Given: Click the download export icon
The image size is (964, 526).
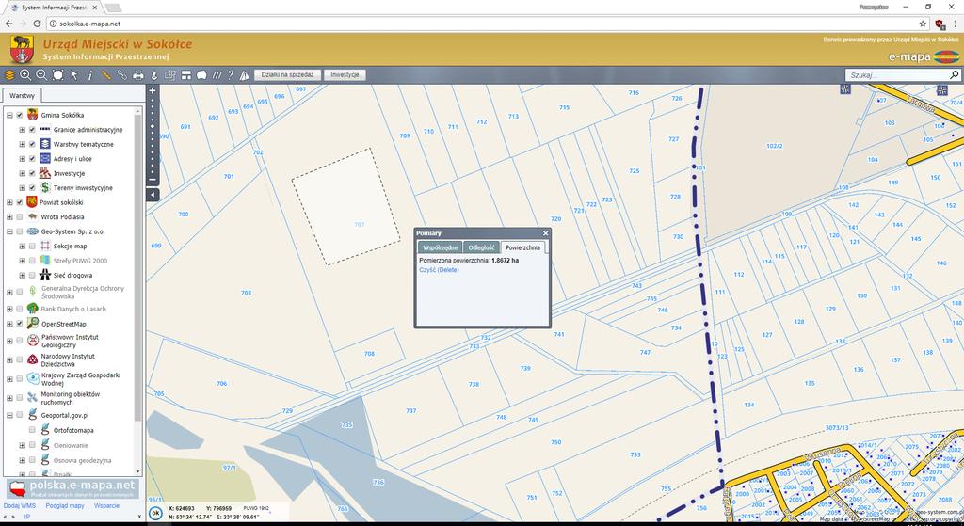Looking at the screenshot, I should click(154, 75).
